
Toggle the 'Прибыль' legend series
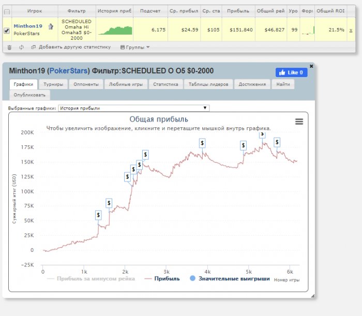pos(162,279)
